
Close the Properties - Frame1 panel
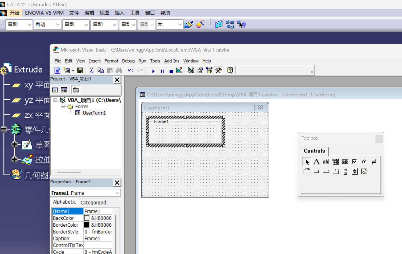point(117,183)
